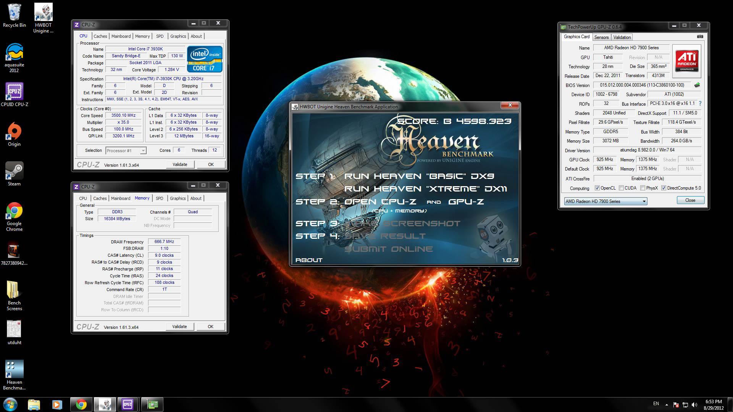Image resolution: width=733 pixels, height=412 pixels.
Task: Click the network tray icon
Action: point(685,404)
